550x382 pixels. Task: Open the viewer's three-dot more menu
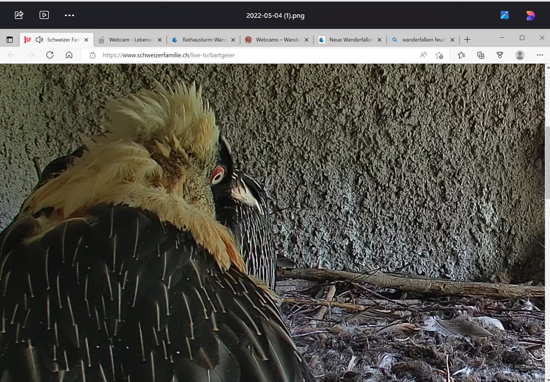coord(69,15)
